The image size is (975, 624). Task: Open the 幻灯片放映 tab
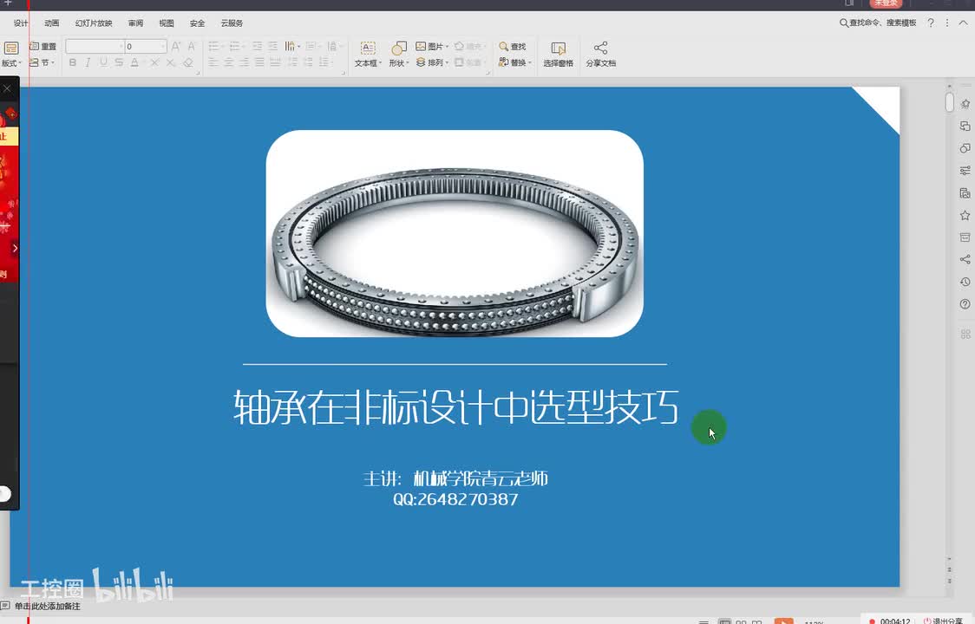click(94, 23)
